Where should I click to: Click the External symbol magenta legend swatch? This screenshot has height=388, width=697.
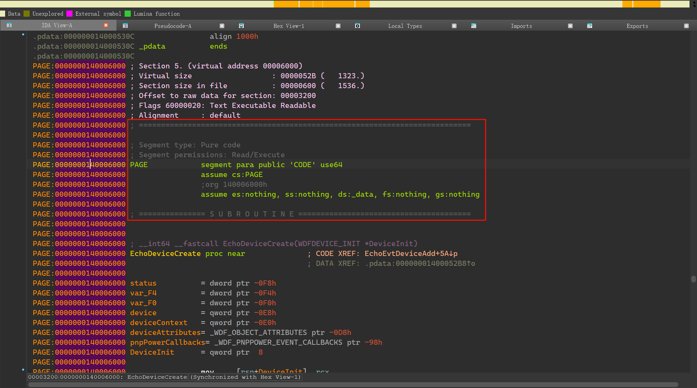coord(69,14)
